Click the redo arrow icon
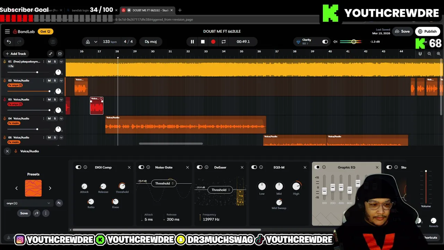444x250 pixels. coord(19,42)
